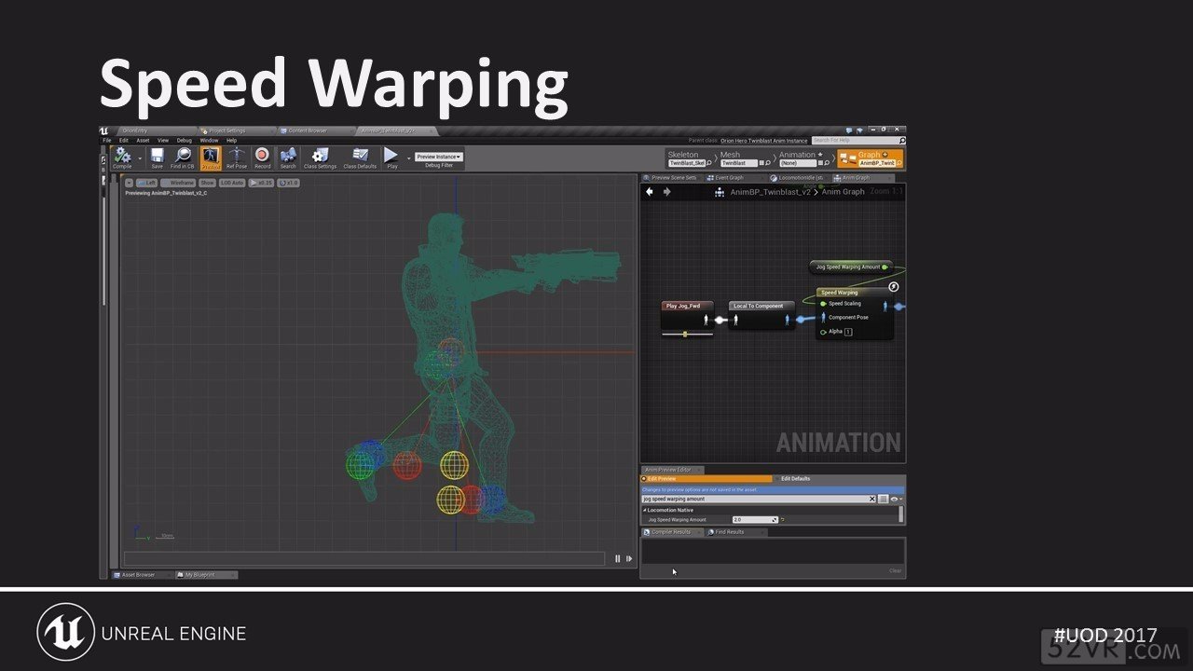Navigate back in the graph history
Viewport: 1193px width, 671px height.
click(x=650, y=192)
